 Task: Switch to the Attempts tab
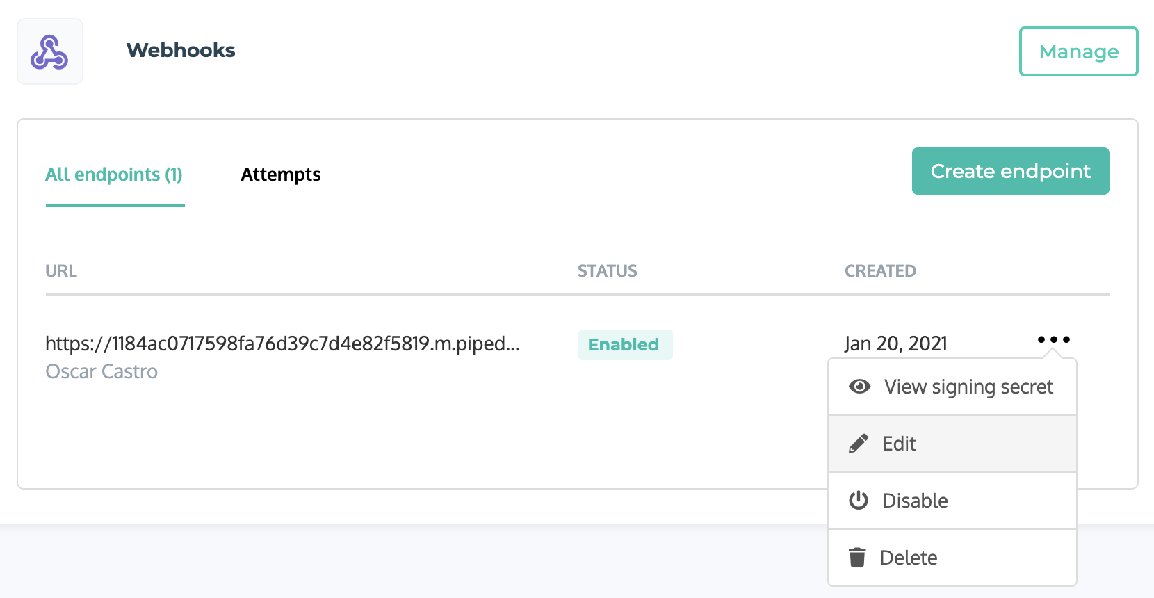click(x=281, y=175)
